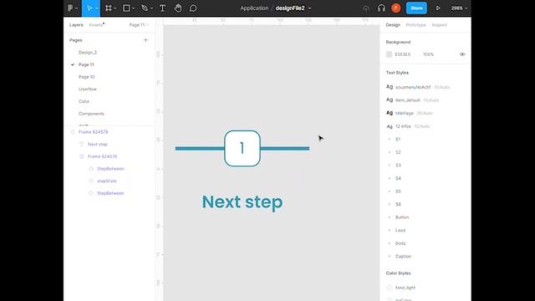Open shape tools dropdown arrow
The height and width of the screenshot is (301, 535).
click(134, 8)
